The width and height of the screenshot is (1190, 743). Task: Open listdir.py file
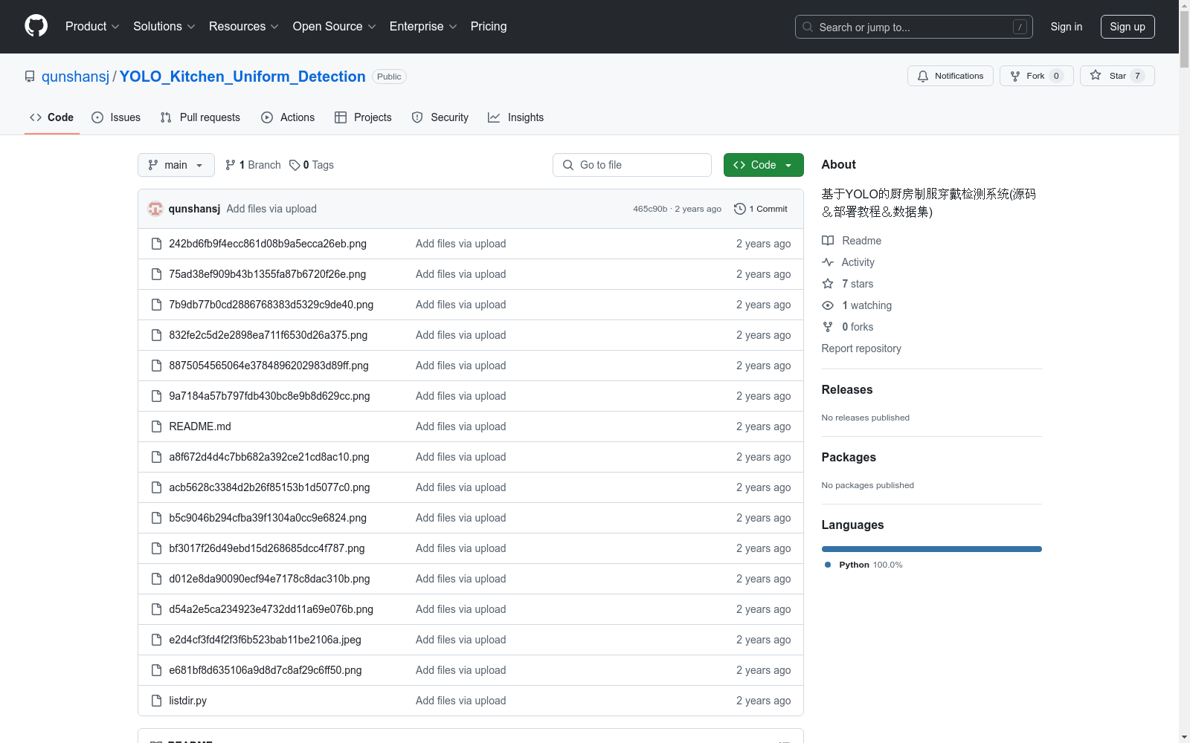(187, 701)
